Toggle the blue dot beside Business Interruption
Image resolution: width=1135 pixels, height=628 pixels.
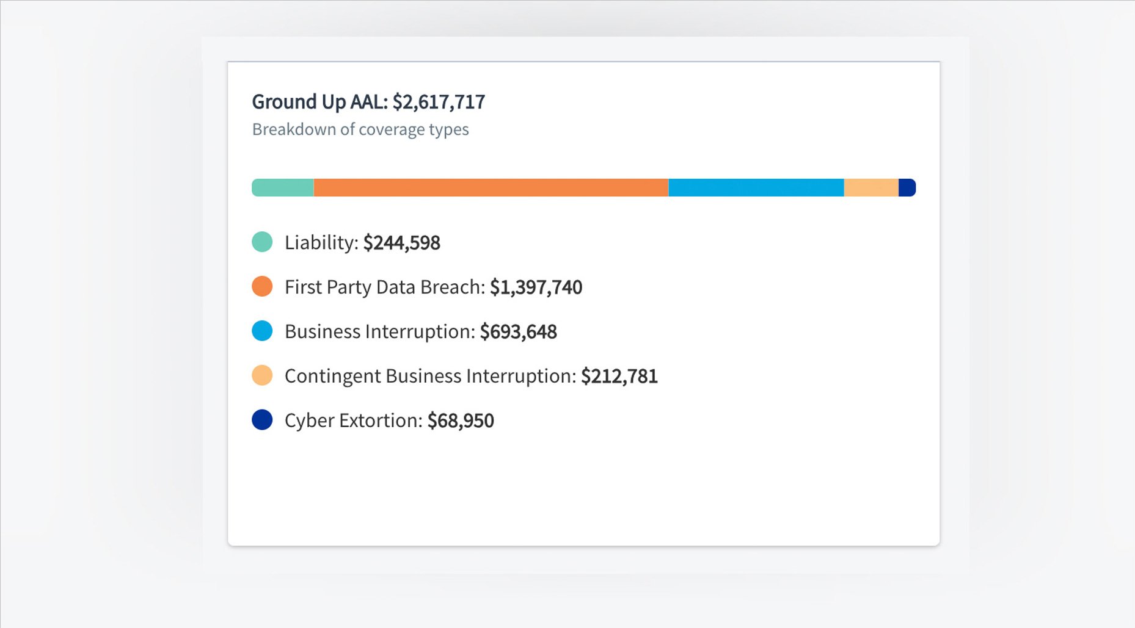(262, 331)
